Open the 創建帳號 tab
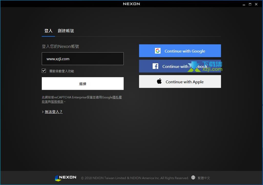This screenshot has width=263, height=185. pyautogui.click(x=66, y=31)
